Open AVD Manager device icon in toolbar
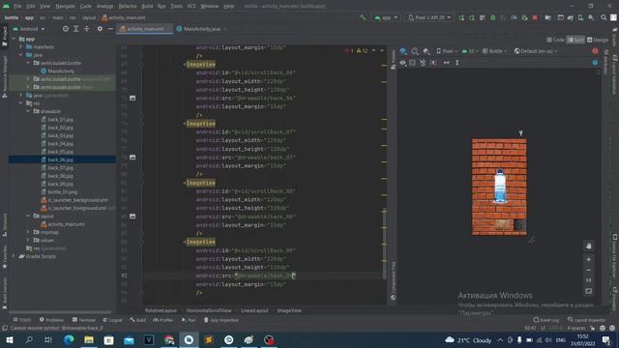 pos(580,17)
